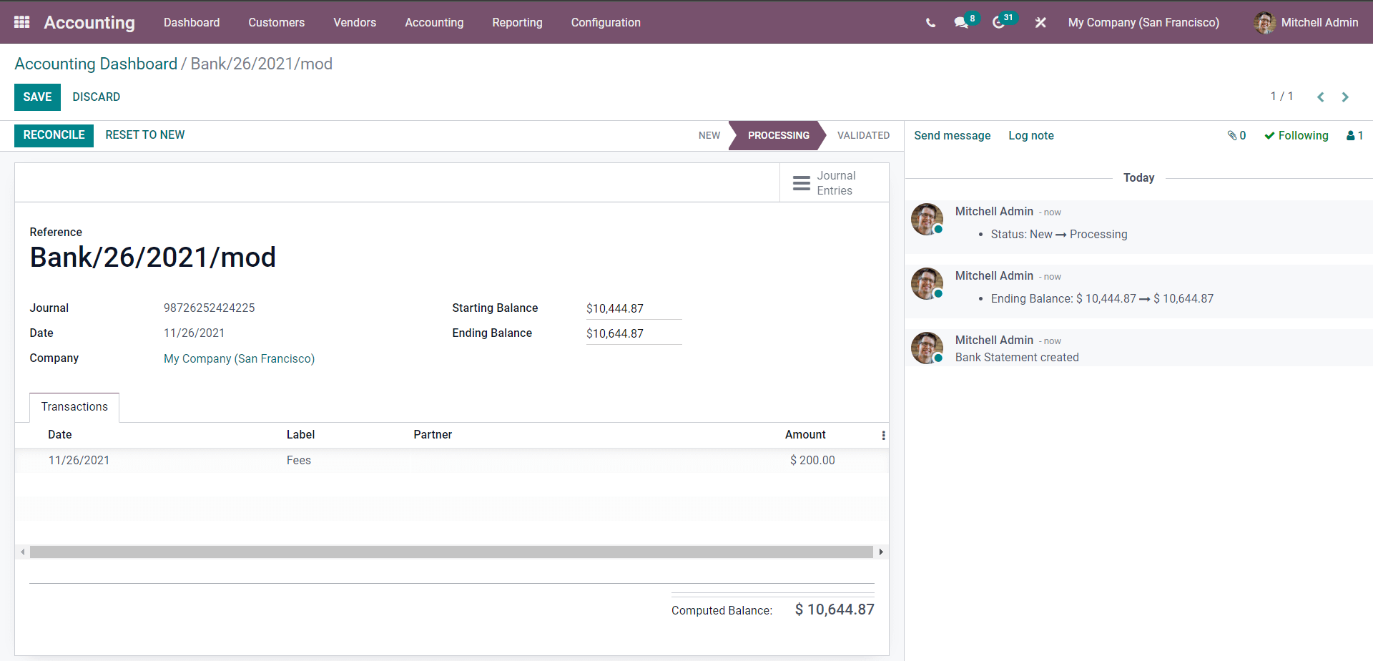Click avatar next to Bank Statement created
This screenshot has width=1373, height=661.
927,348
